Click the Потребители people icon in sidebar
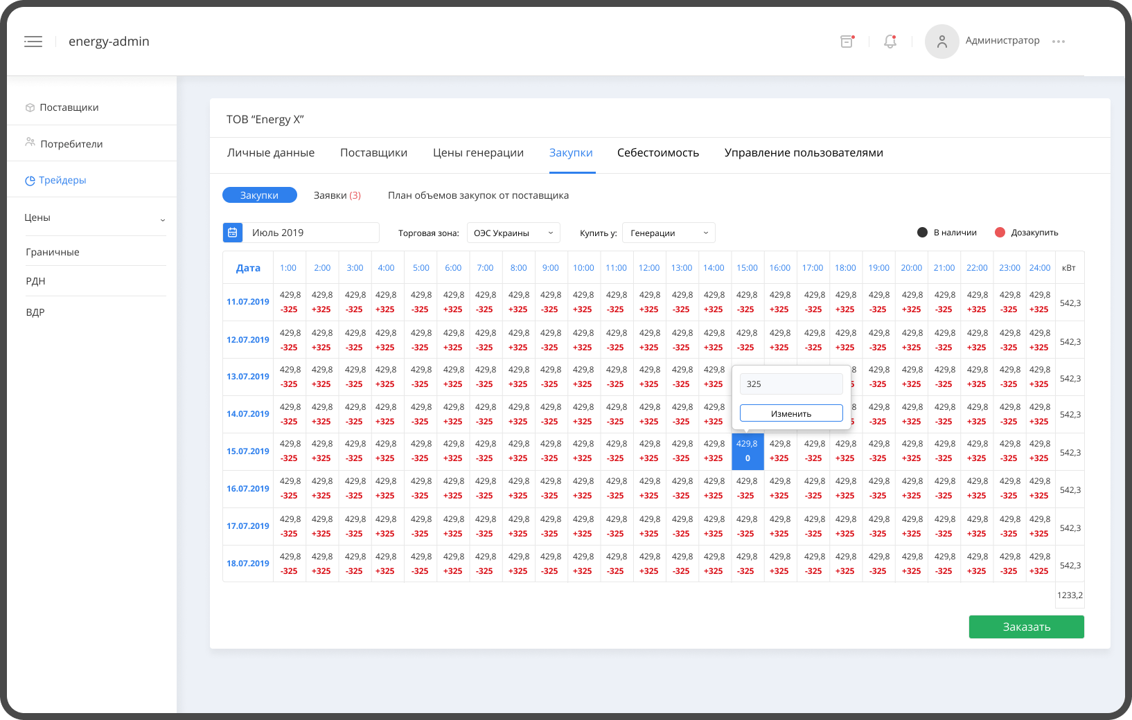The width and height of the screenshot is (1132, 720). (x=30, y=143)
